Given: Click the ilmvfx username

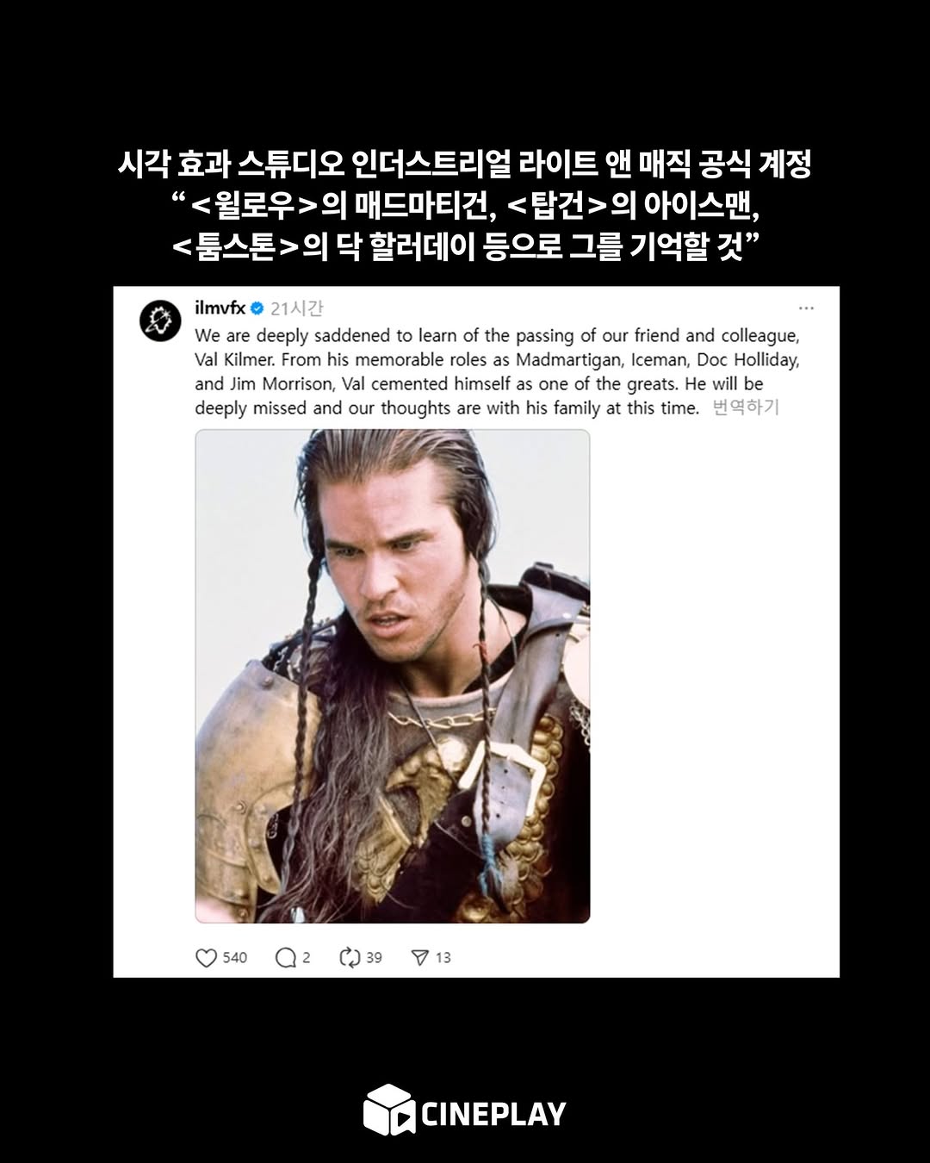Looking at the screenshot, I should click(x=220, y=308).
